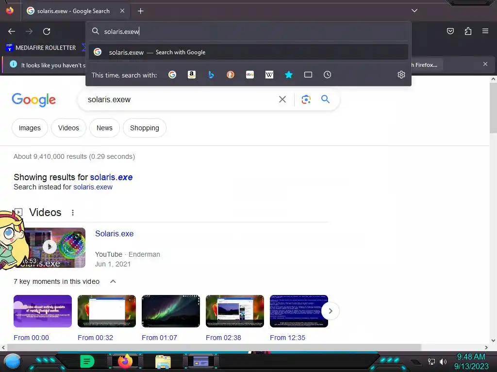Image resolution: width=497 pixels, height=372 pixels.
Task: Search this time with Wikipedia icon
Action: tap(269, 75)
